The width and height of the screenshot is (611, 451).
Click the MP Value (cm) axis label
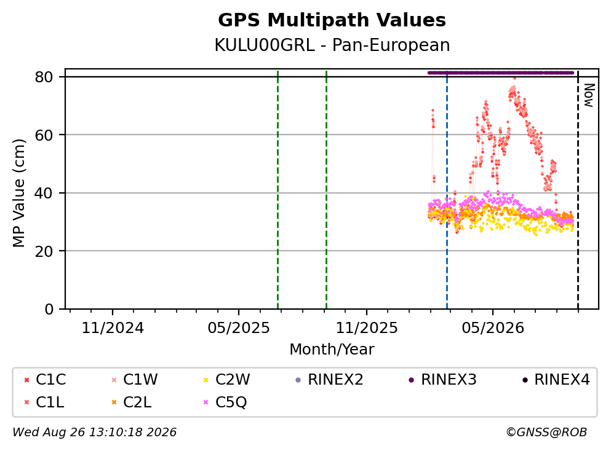tap(18, 193)
